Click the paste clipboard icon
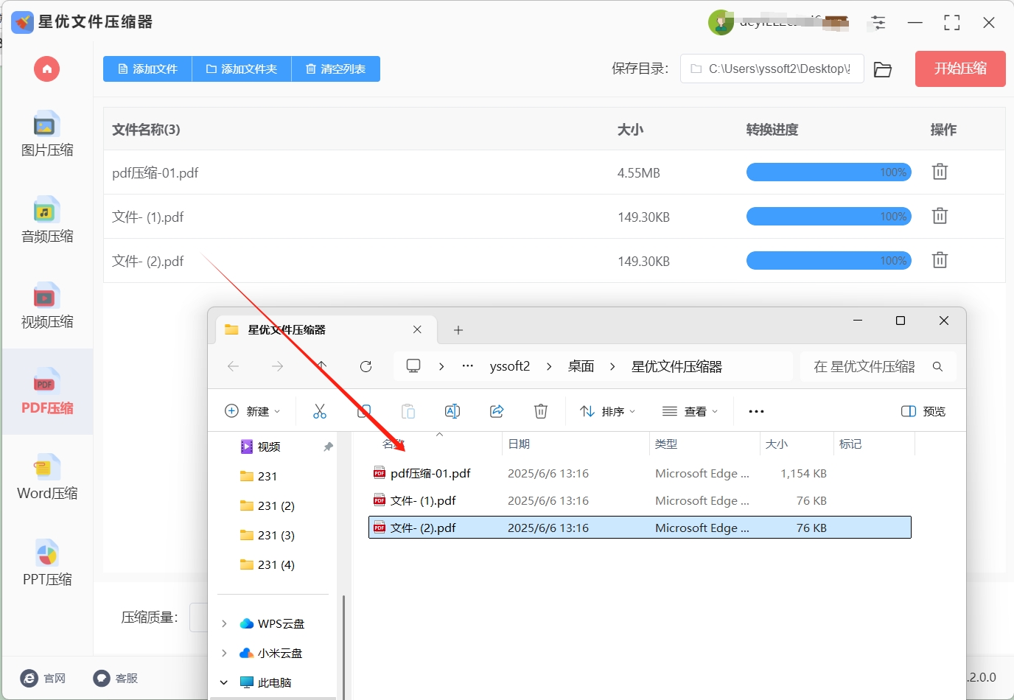1014x700 pixels. 408,411
